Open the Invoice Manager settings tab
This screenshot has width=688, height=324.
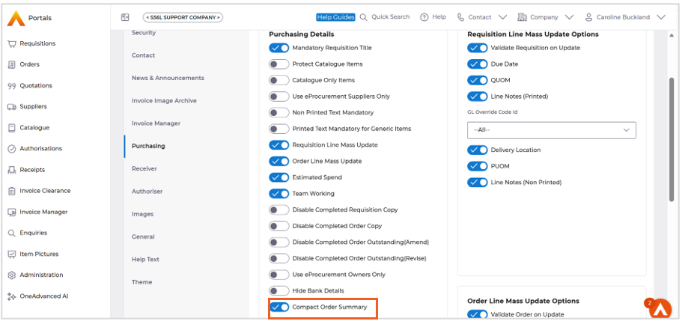156,123
